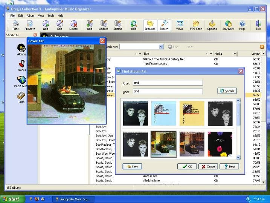Click the Delete album toolbar icon

(73, 25)
